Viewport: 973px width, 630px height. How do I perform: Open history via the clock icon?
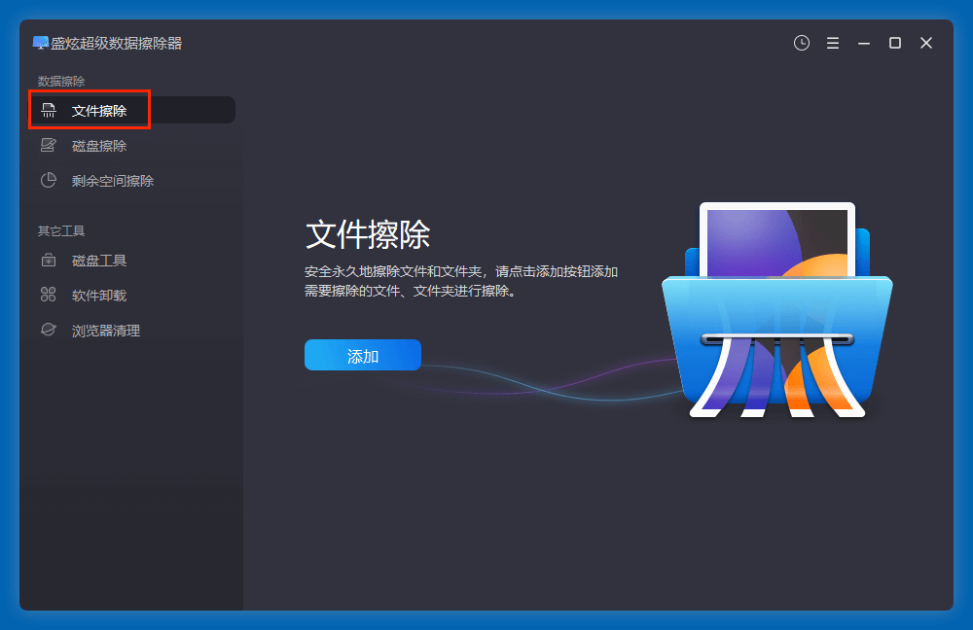[x=801, y=43]
